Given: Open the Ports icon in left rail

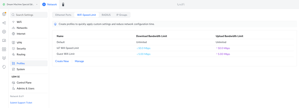Looking at the screenshot, I should click(4, 49).
